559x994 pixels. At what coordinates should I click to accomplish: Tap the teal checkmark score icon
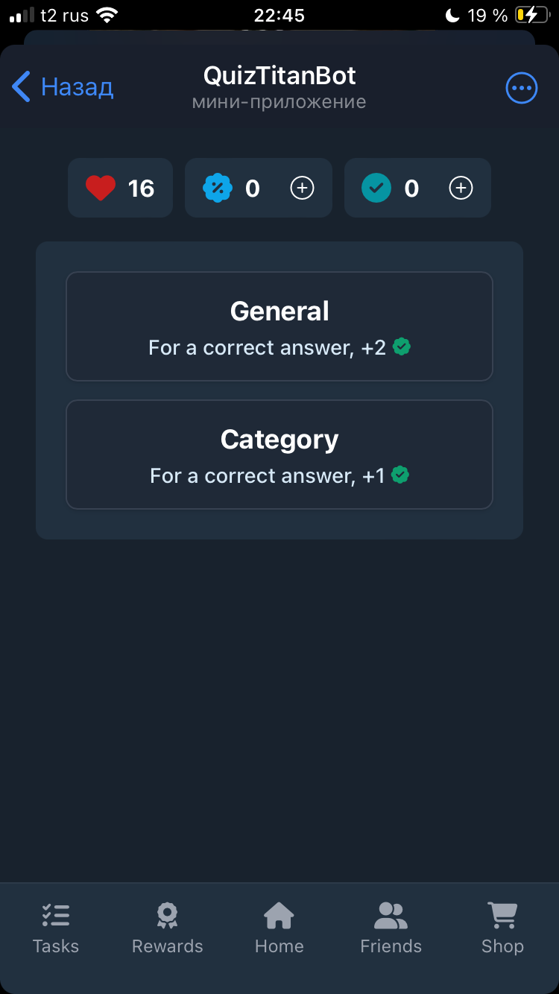pos(376,188)
